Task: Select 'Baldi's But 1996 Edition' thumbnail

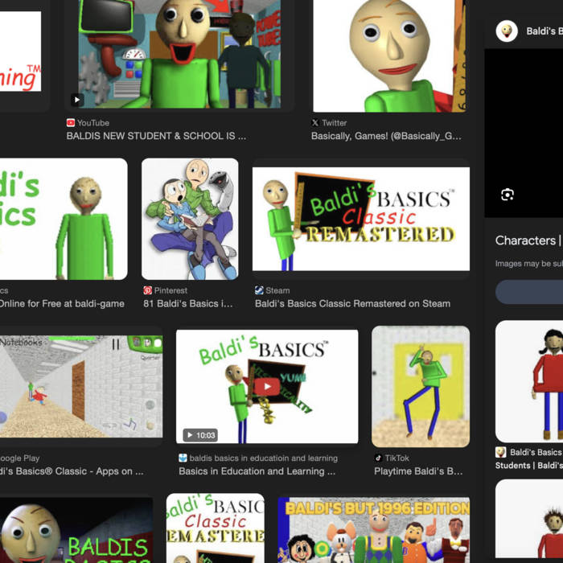Action: point(373,529)
